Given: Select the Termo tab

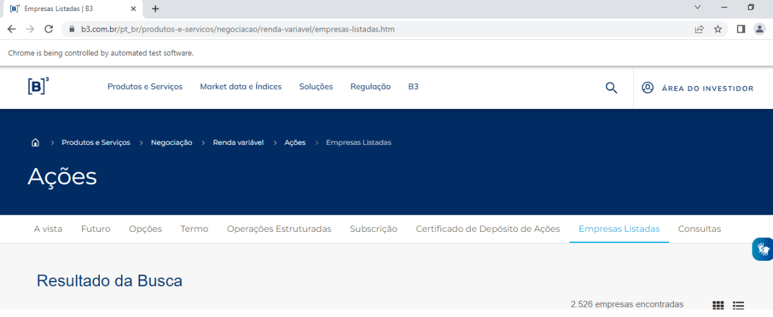Looking at the screenshot, I should (x=195, y=229).
